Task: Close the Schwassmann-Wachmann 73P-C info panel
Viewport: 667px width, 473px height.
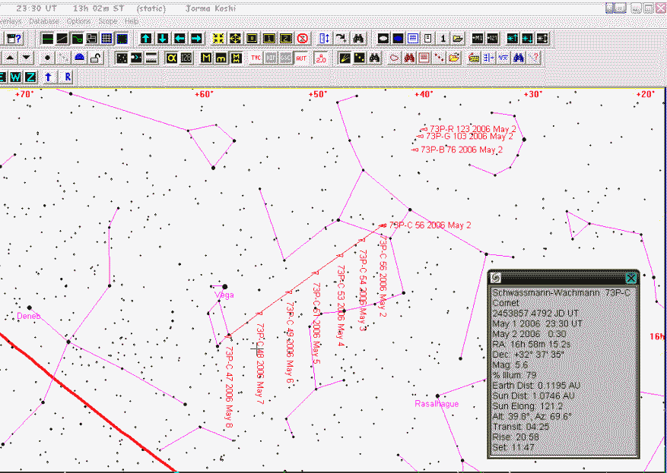Action: 630,278
